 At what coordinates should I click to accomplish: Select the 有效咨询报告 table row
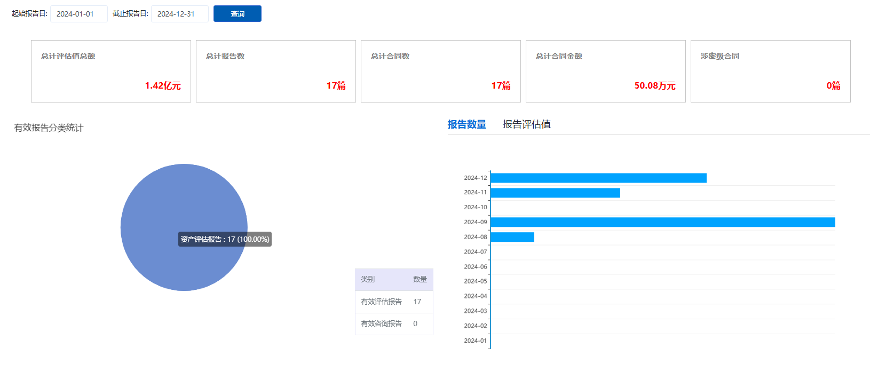pos(394,323)
